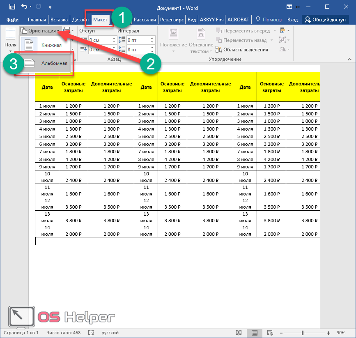356x338 pixels.
Task: Select Альбомная landscape orientation
Action: point(45,63)
